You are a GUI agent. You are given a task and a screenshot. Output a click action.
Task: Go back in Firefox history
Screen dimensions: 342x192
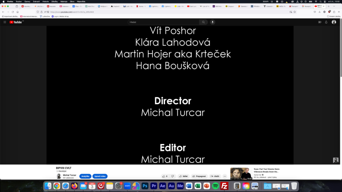3,12
